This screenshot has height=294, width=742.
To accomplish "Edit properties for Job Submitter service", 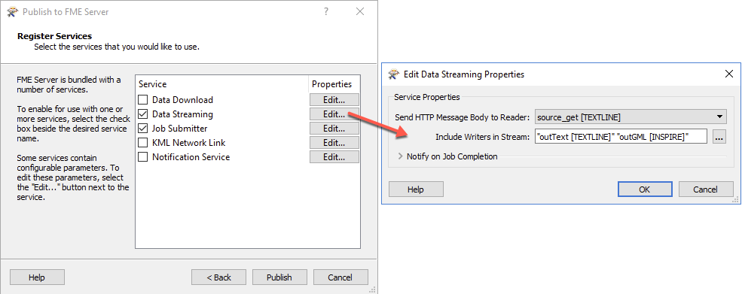I will coord(334,128).
